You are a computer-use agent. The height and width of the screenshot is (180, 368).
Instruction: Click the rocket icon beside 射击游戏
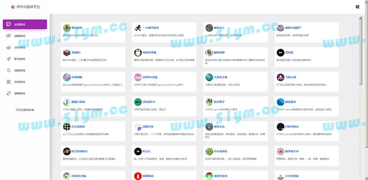point(9,59)
